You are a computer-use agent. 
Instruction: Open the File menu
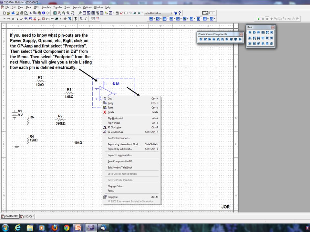[x=7, y=7]
